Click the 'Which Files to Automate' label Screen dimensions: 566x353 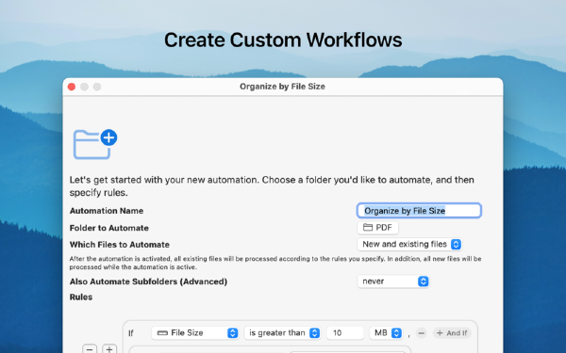120,245
